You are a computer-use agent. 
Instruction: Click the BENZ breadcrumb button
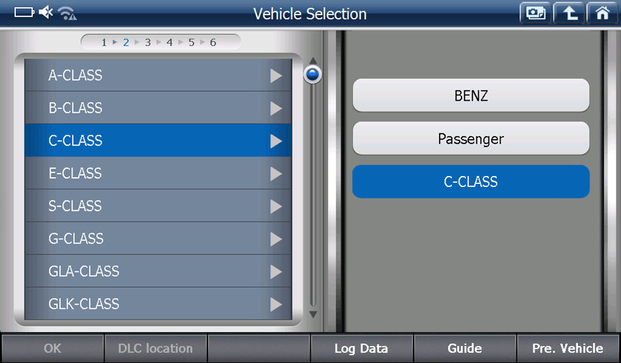coord(471,95)
